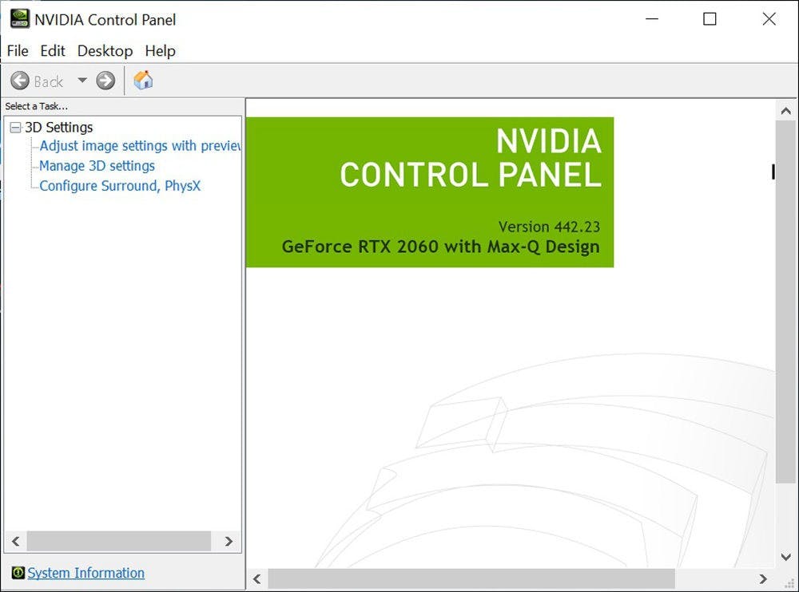Image resolution: width=799 pixels, height=592 pixels.
Task: Collapse the 3D Settings tree node
Action: click(x=16, y=128)
